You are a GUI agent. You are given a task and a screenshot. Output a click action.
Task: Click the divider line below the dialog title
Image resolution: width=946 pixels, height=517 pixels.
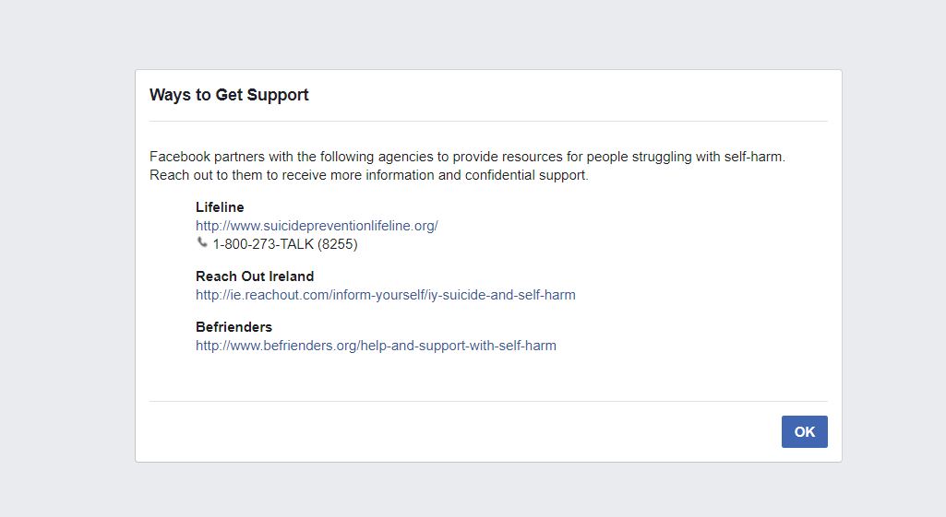488,121
